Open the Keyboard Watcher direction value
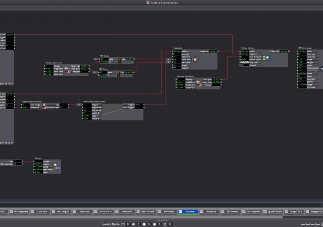 coord(26,107)
